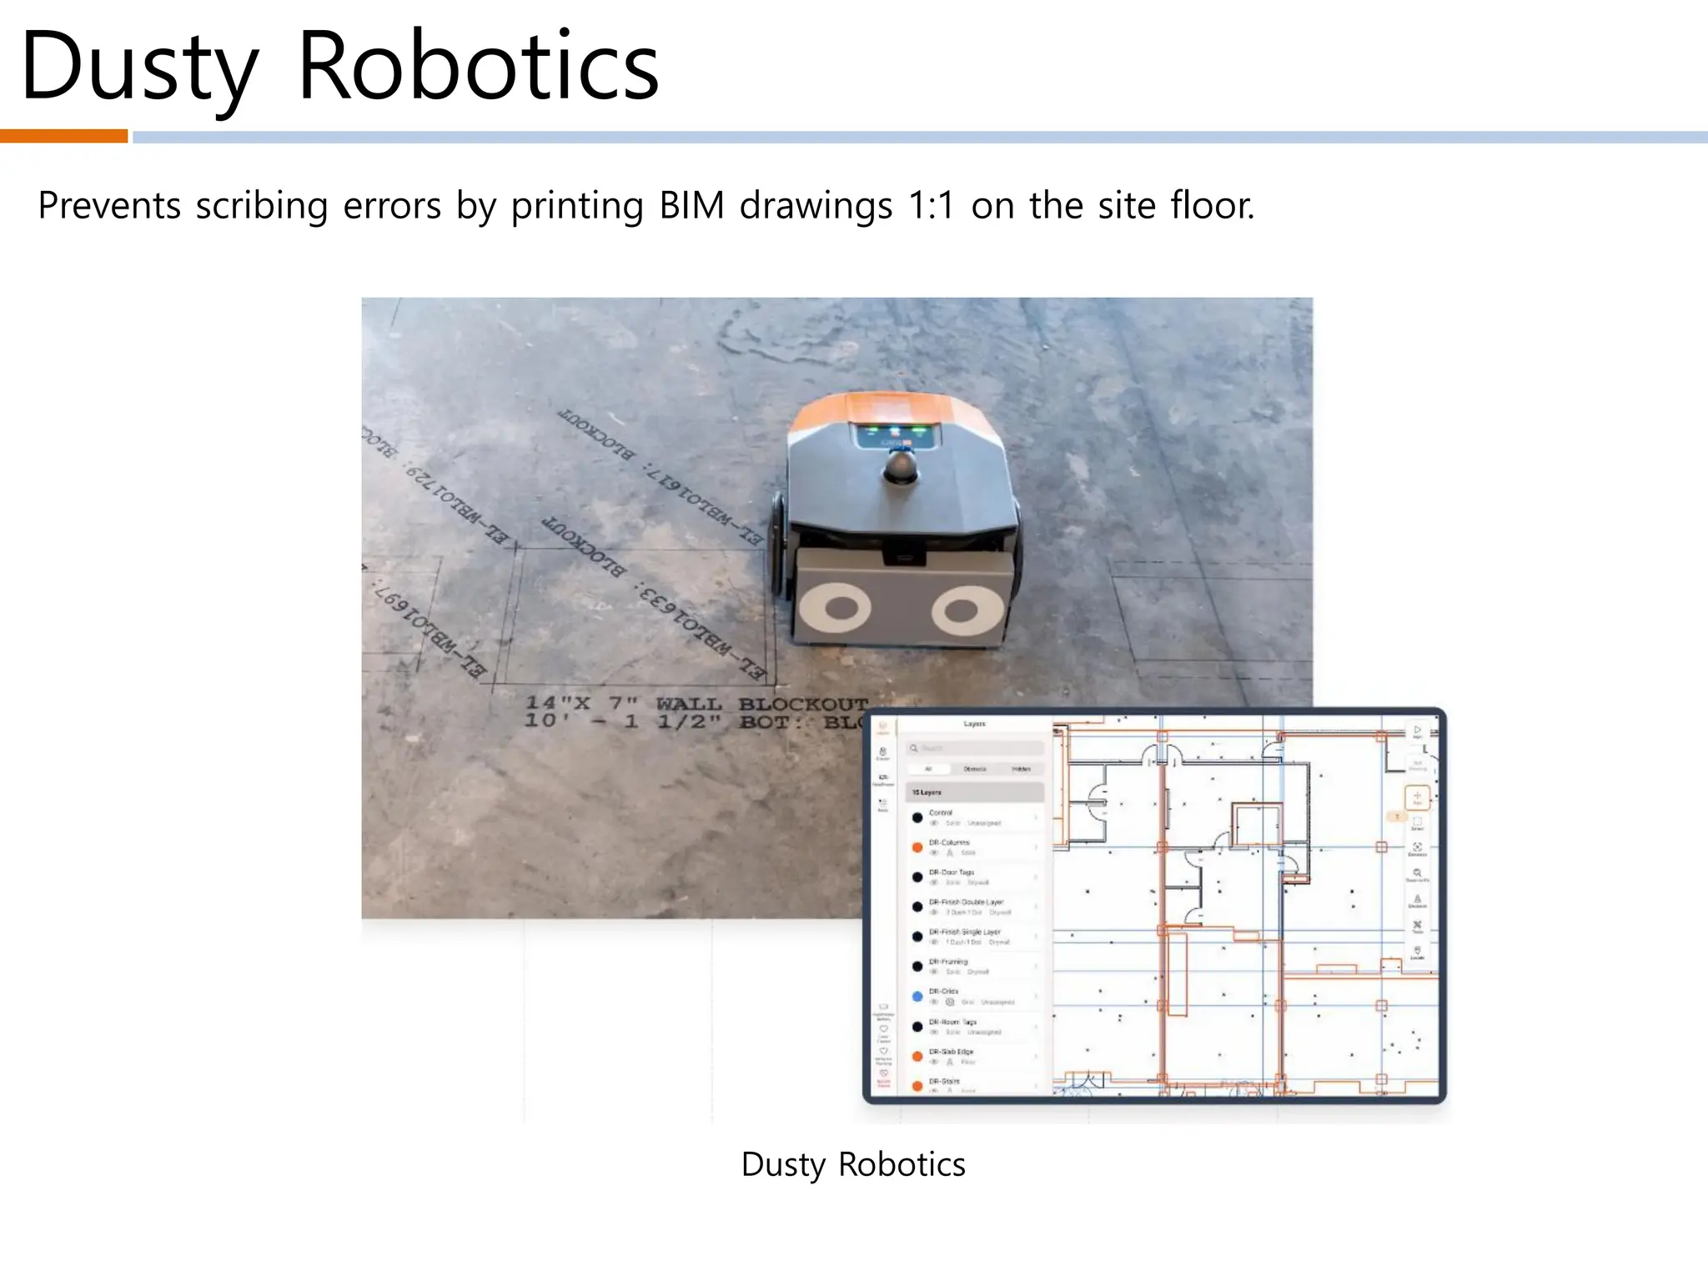Expand the DR-Grids layer chevron
The width and height of the screenshot is (1708, 1281).
1036,997
